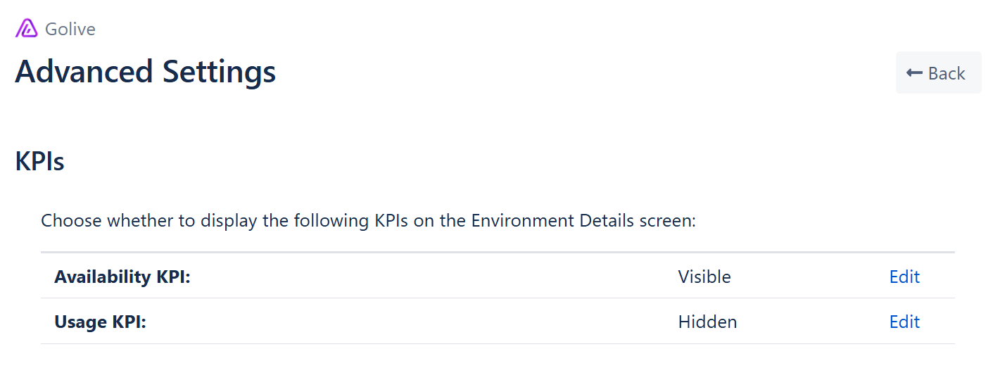Image resolution: width=1000 pixels, height=380 pixels.
Task: Go back using the Back button label
Action: [x=947, y=73]
